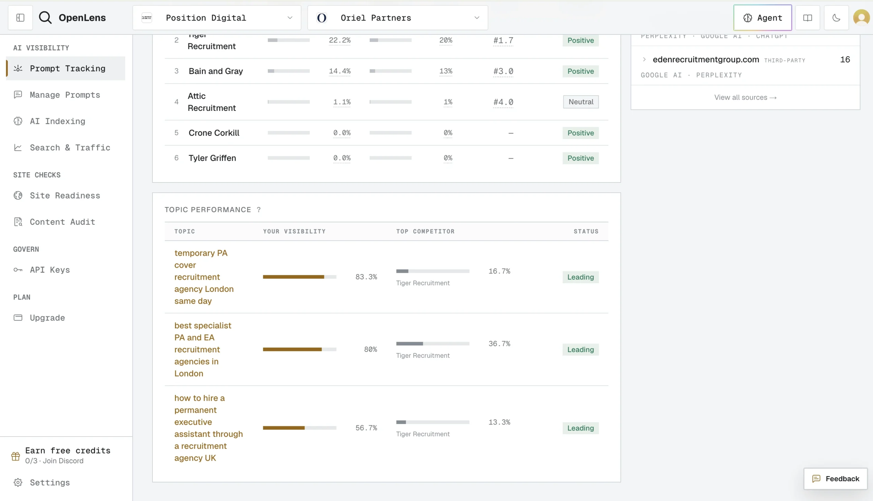873x501 pixels.
Task: Click STATUS column header
Action: (586, 231)
